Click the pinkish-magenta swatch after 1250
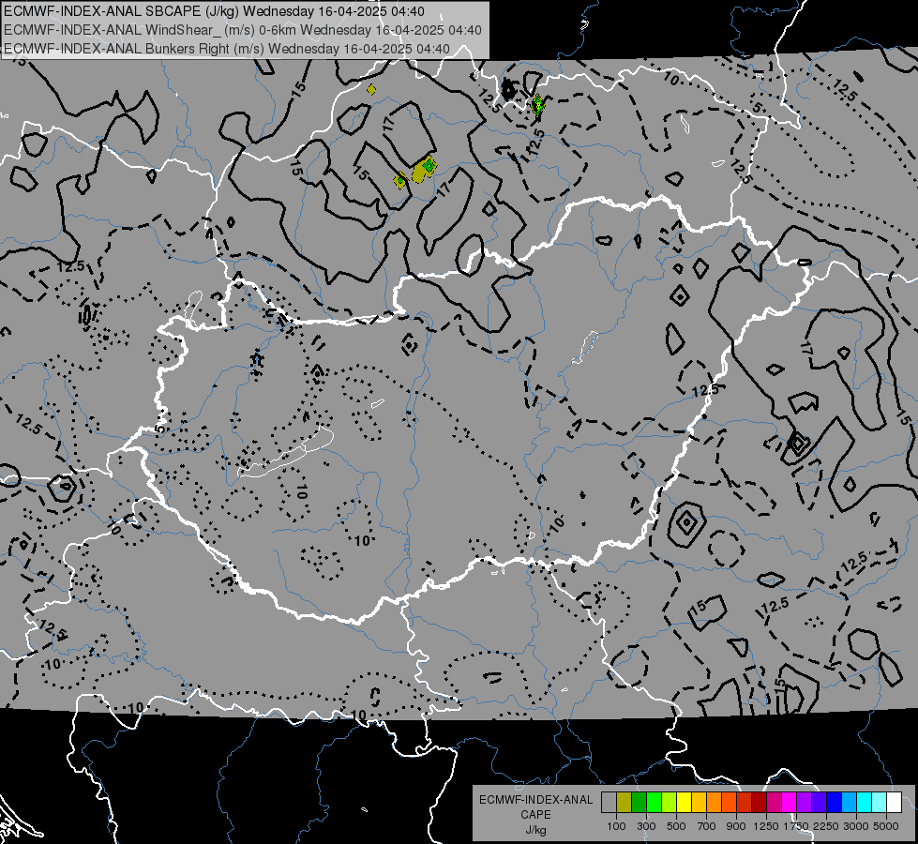This screenshot has width=918, height=844. pos(774,803)
